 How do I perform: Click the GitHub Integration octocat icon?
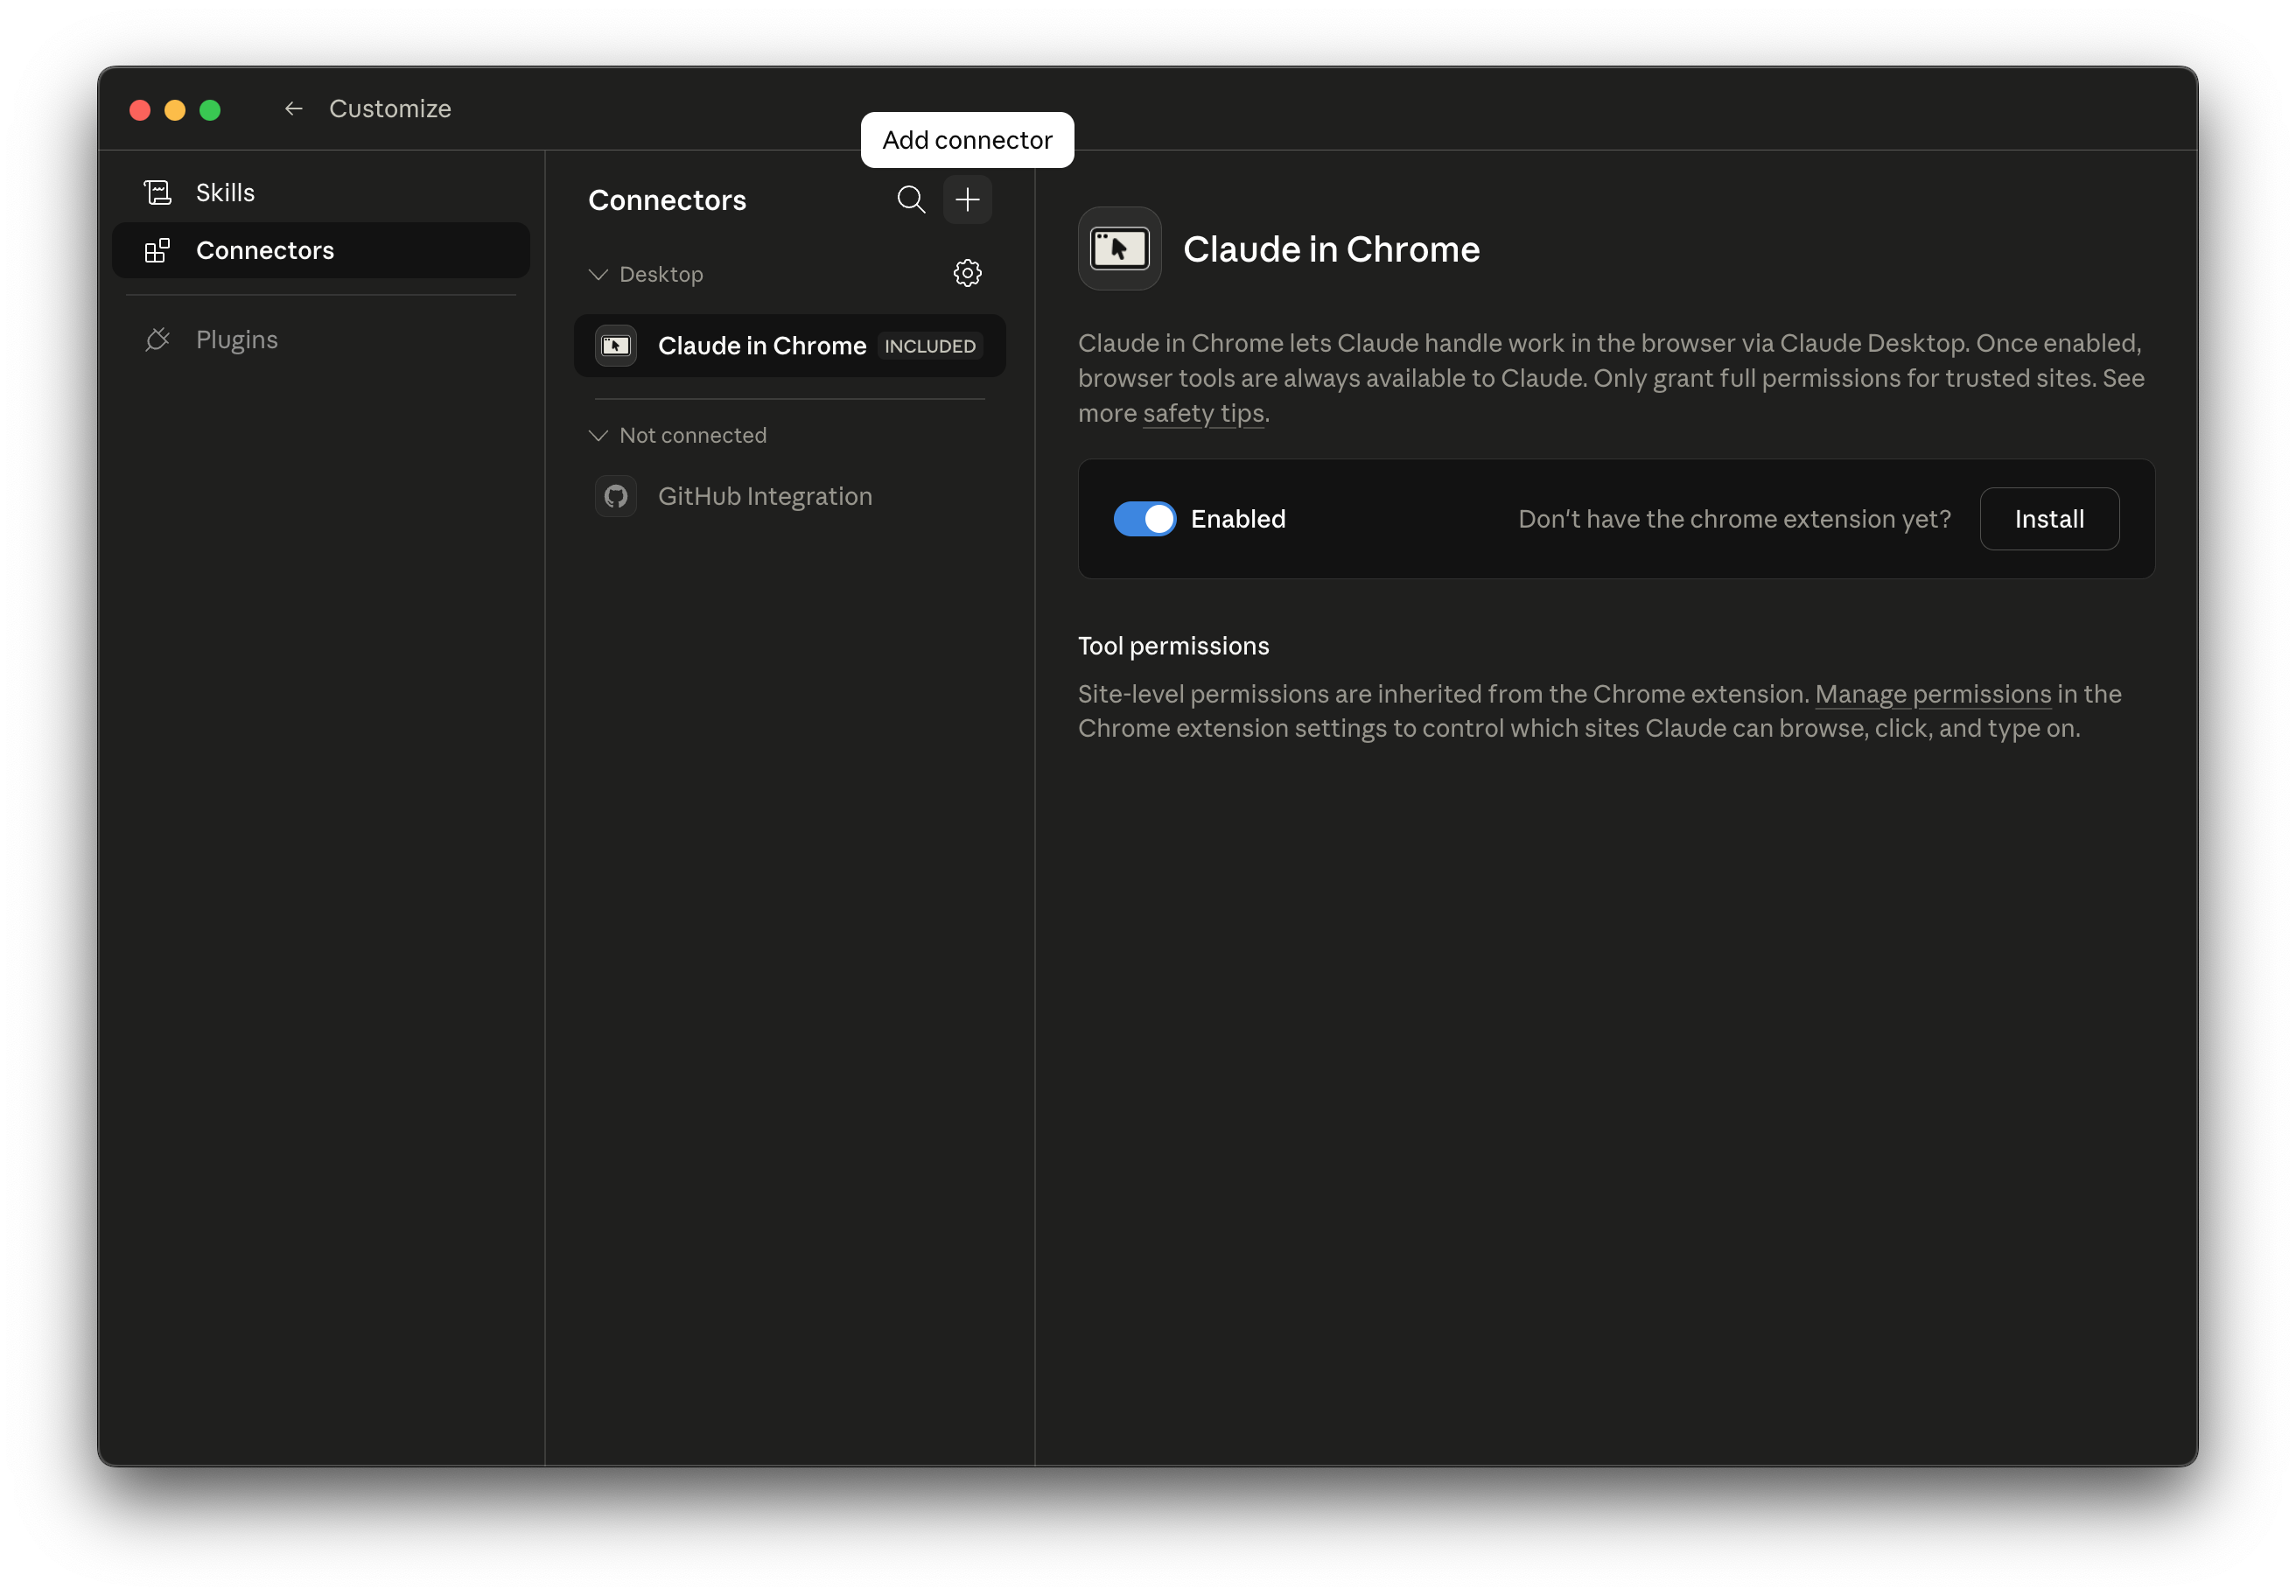[x=616, y=496]
